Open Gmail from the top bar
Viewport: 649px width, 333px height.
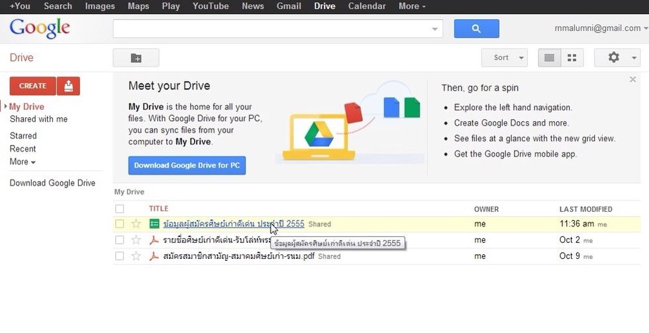pyautogui.click(x=289, y=6)
